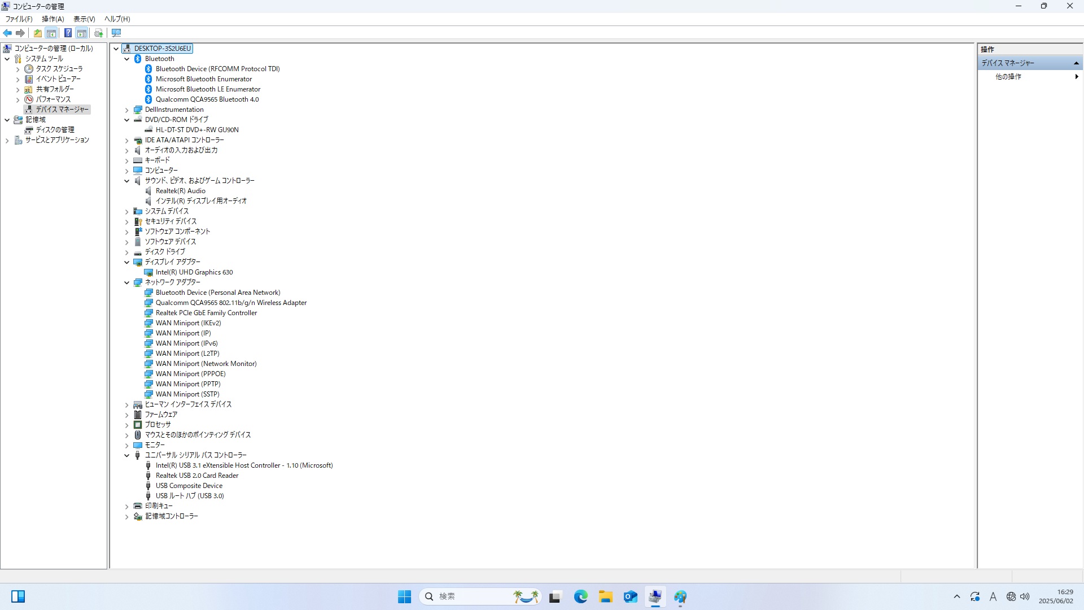Click the taskbar 検索 search box
Image resolution: width=1084 pixels, height=610 pixels.
480,596
